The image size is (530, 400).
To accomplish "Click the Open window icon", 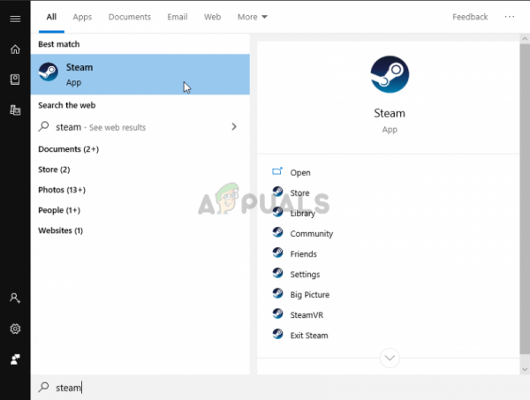I will [277, 171].
